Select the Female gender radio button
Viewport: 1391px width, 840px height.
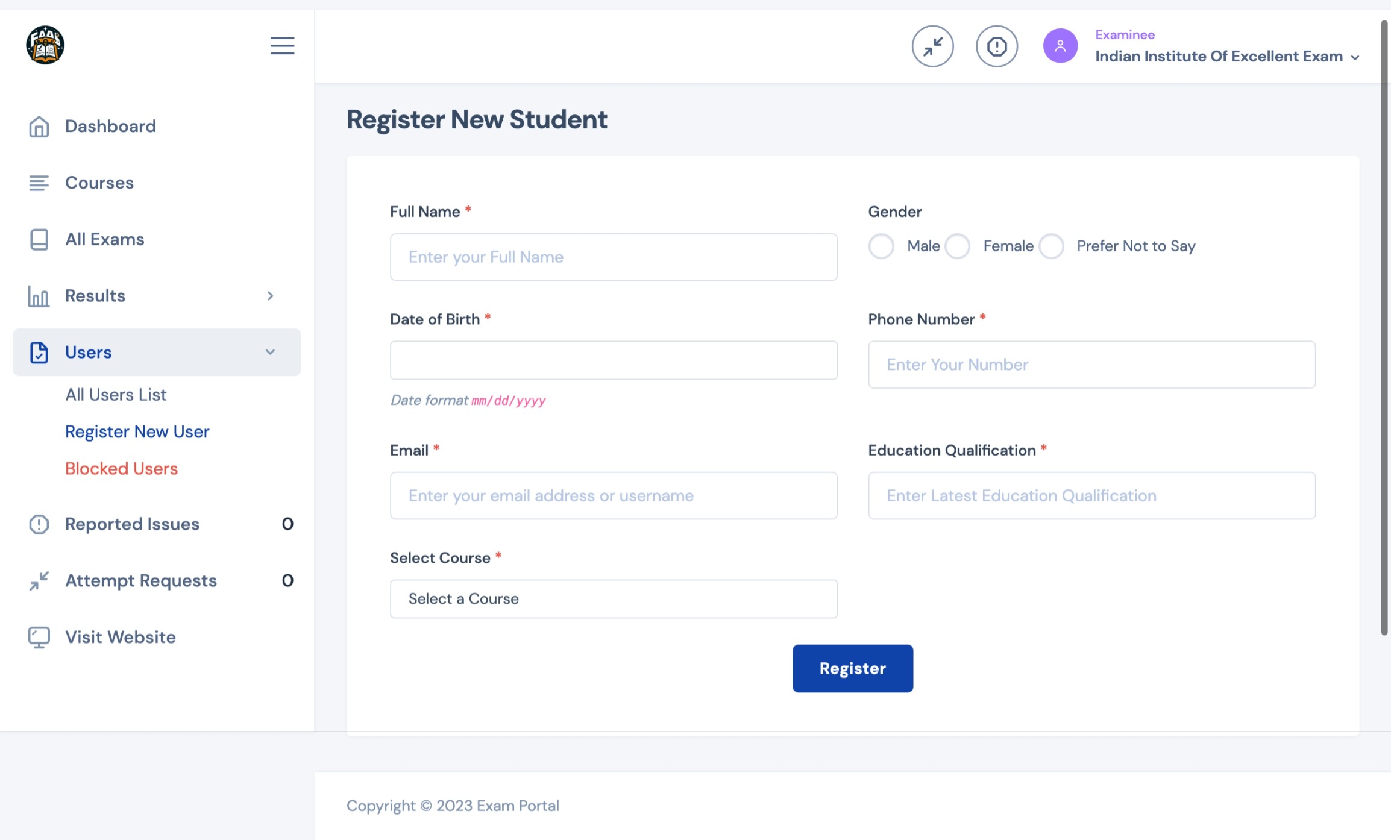pyautogui.click(x=957, y=246)
